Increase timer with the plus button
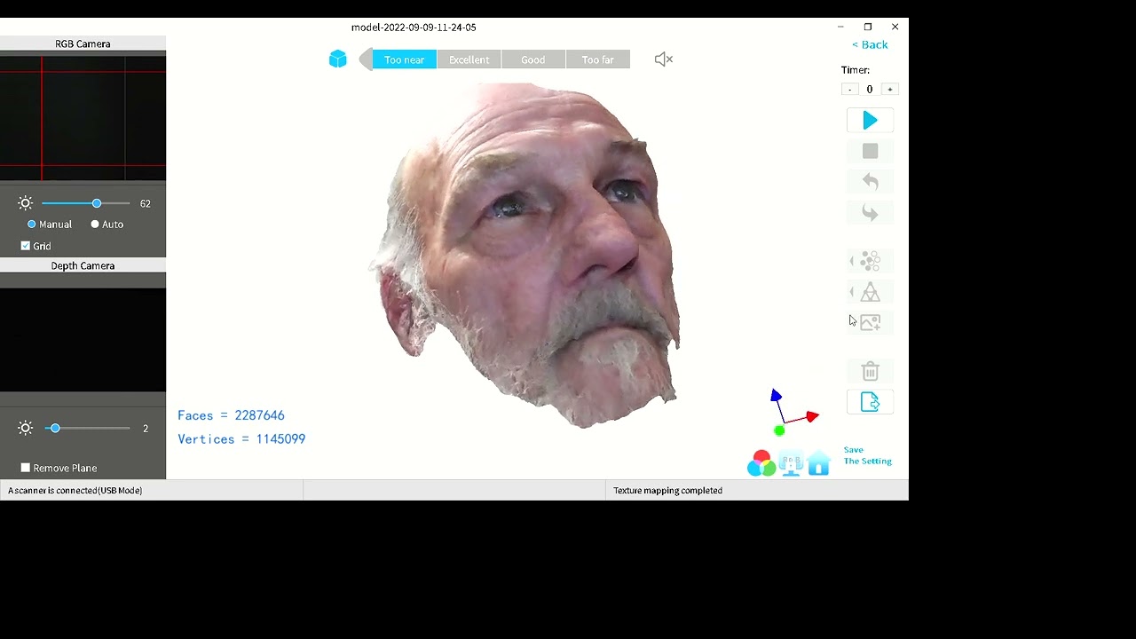Screen dimensions: 1136x639 [890, 89]
